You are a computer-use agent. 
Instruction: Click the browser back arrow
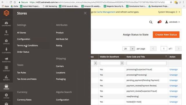pyautogui.click(x=3, y=2)
